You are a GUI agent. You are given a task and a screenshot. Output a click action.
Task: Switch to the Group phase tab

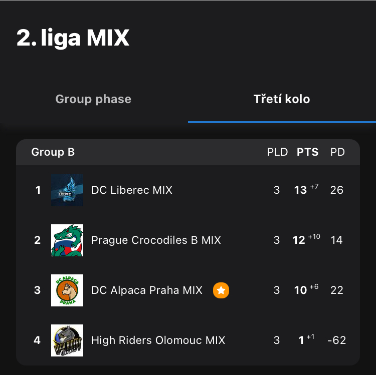click(93, 99)
